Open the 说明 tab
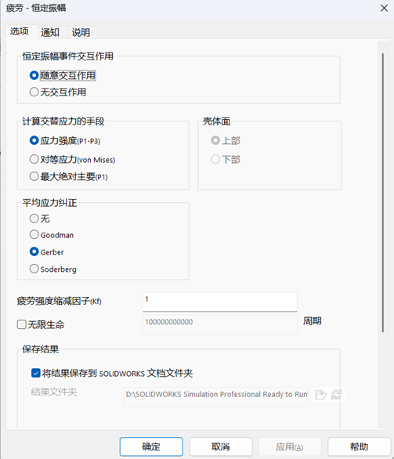 click(81, 32)
